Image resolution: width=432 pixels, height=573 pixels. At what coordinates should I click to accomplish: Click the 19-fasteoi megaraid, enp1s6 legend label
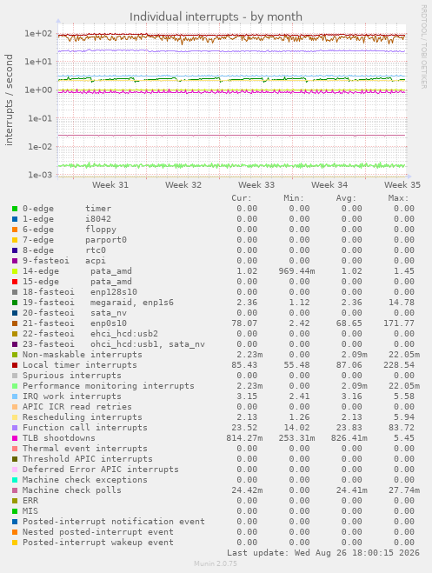tap(98, 303)
